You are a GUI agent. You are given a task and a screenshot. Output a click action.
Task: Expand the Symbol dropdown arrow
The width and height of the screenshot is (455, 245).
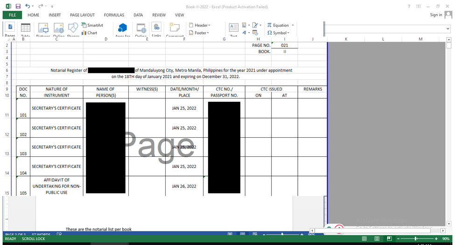point(288,33)
